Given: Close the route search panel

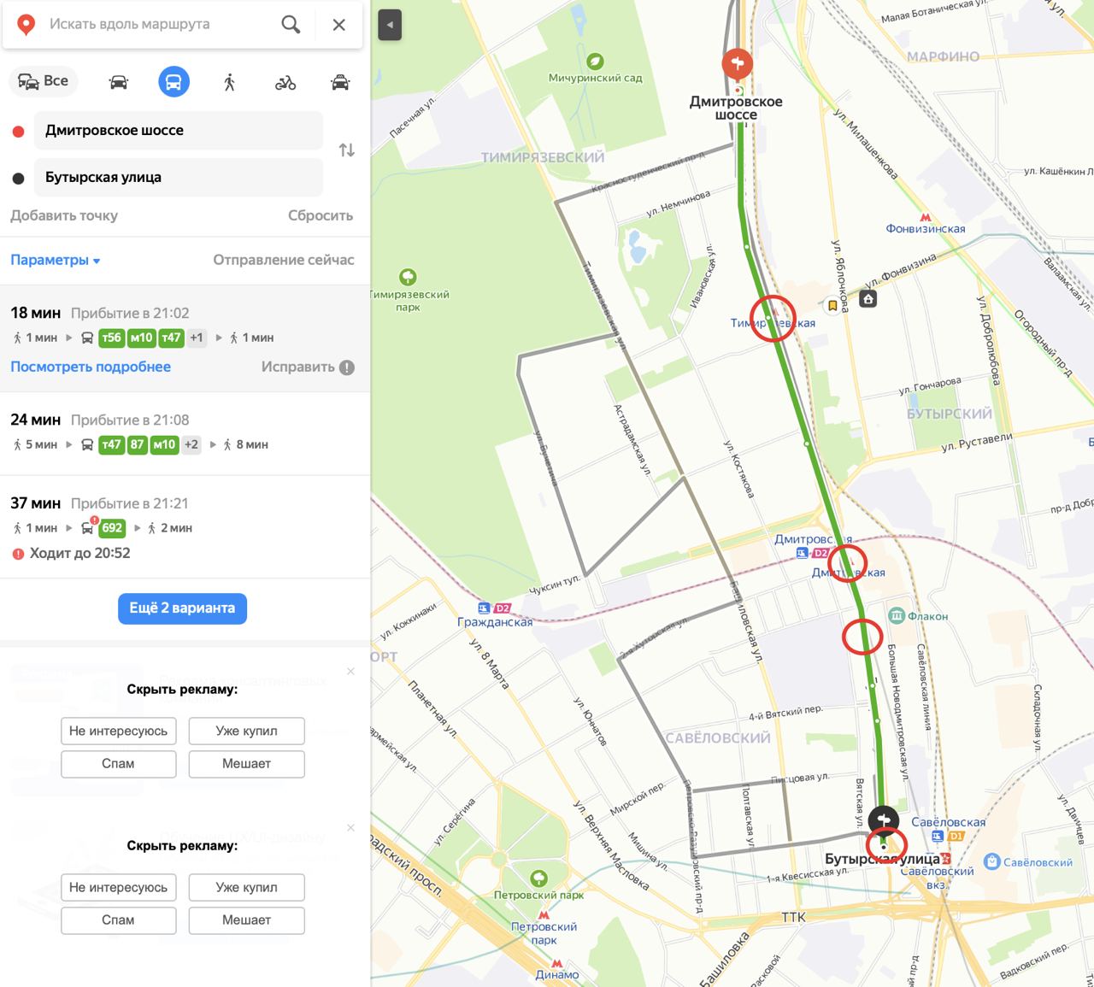Looking at the screenshot, I should (339, 25).
